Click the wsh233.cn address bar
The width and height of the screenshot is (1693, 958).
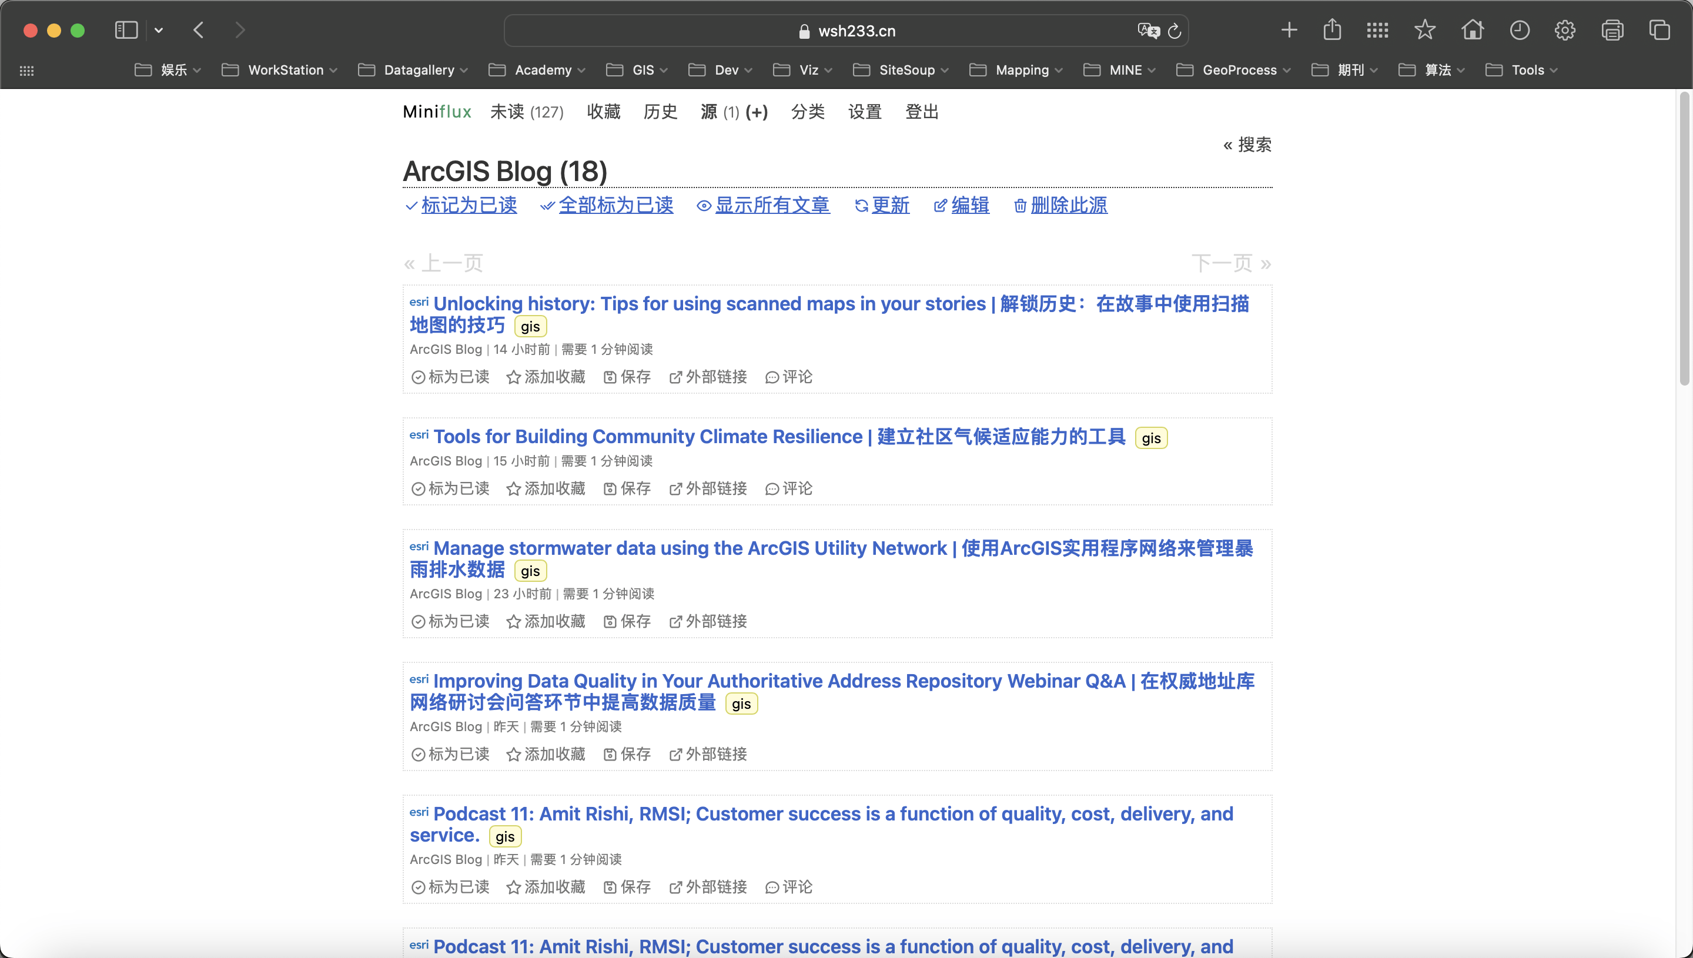pos(846,31)
